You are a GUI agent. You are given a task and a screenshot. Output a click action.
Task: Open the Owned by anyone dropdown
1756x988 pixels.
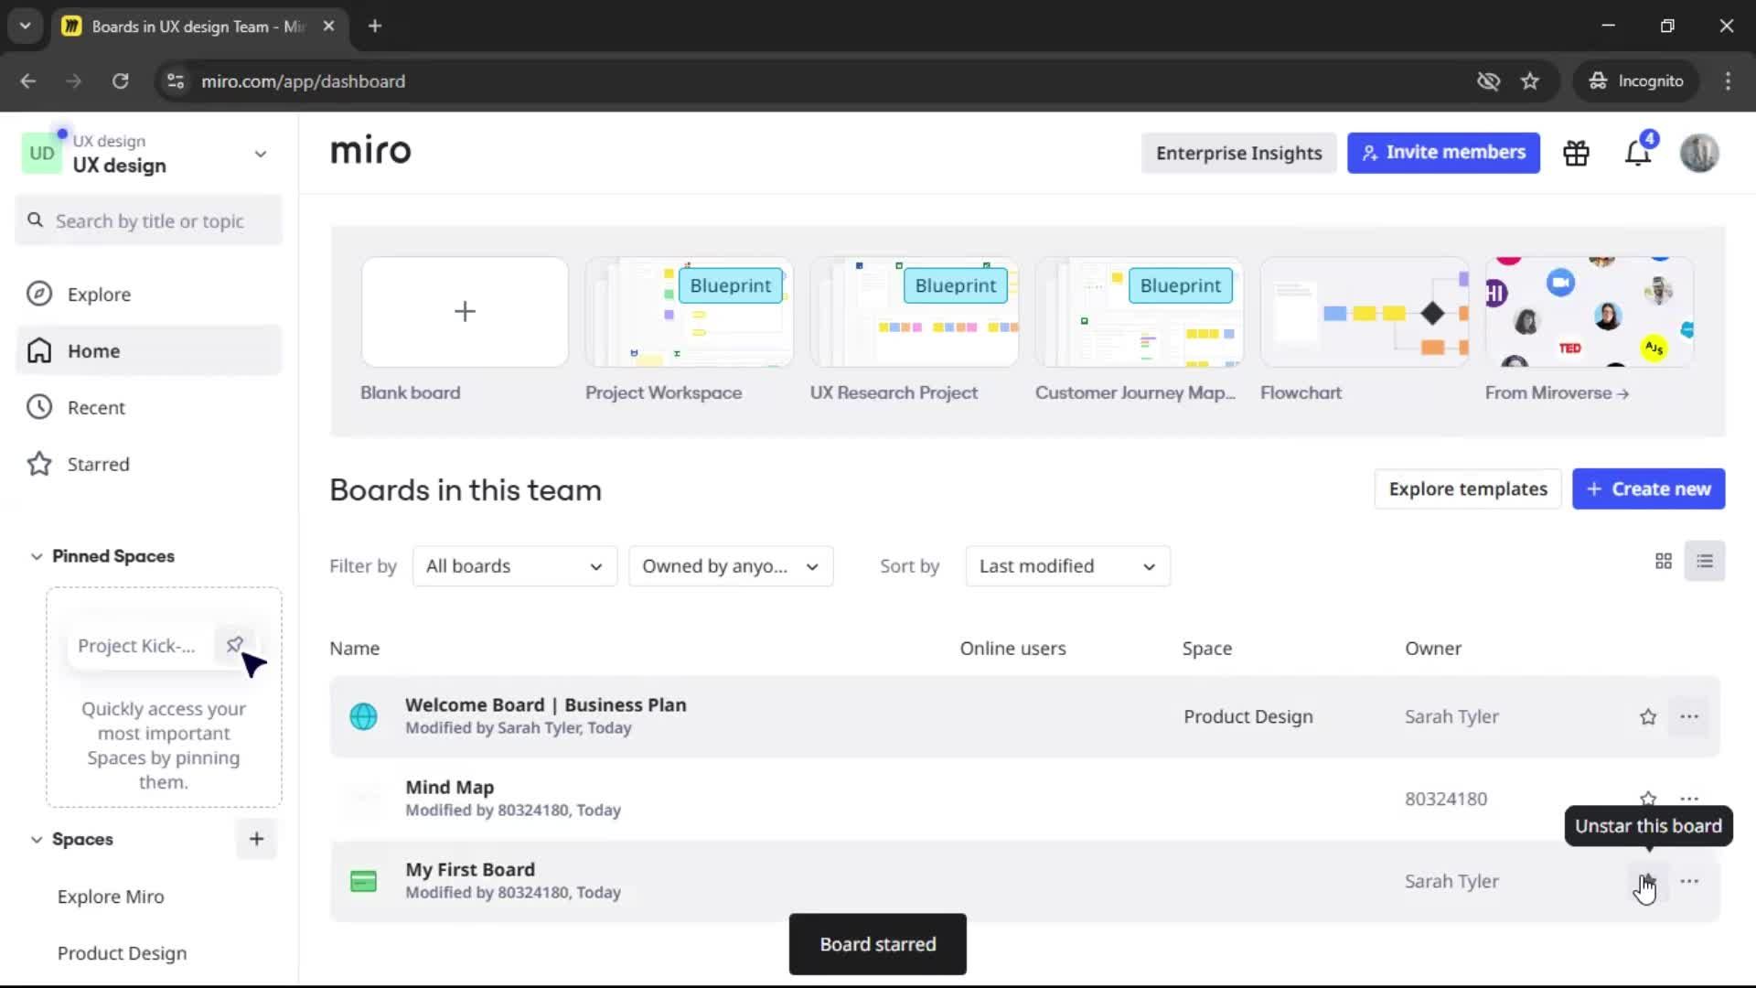click(731, 566)
